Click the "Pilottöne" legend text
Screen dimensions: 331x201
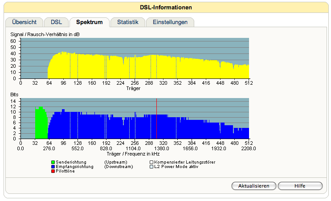pos(65,171)
